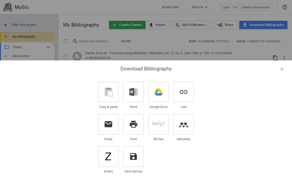Screen dimensions: 292x183
Task: Open the help question mark icon
Action: tap(285, 7)
